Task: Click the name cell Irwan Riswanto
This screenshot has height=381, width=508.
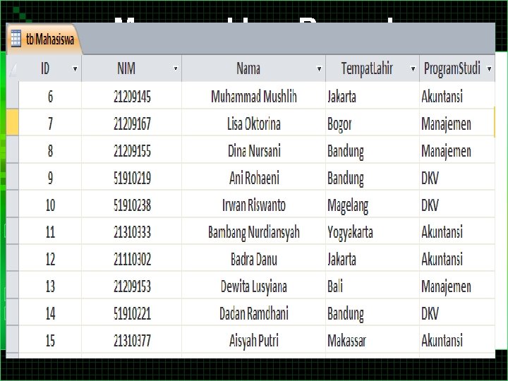Action: point(254,205)
